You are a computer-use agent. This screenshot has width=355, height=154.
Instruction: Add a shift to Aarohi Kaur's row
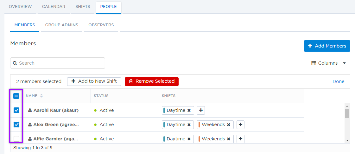[201, 110]
